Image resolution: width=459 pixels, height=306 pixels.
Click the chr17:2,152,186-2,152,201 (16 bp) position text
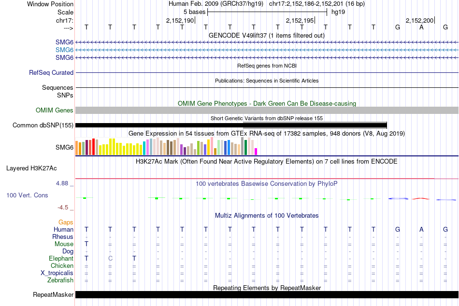(x=317, y=4)
